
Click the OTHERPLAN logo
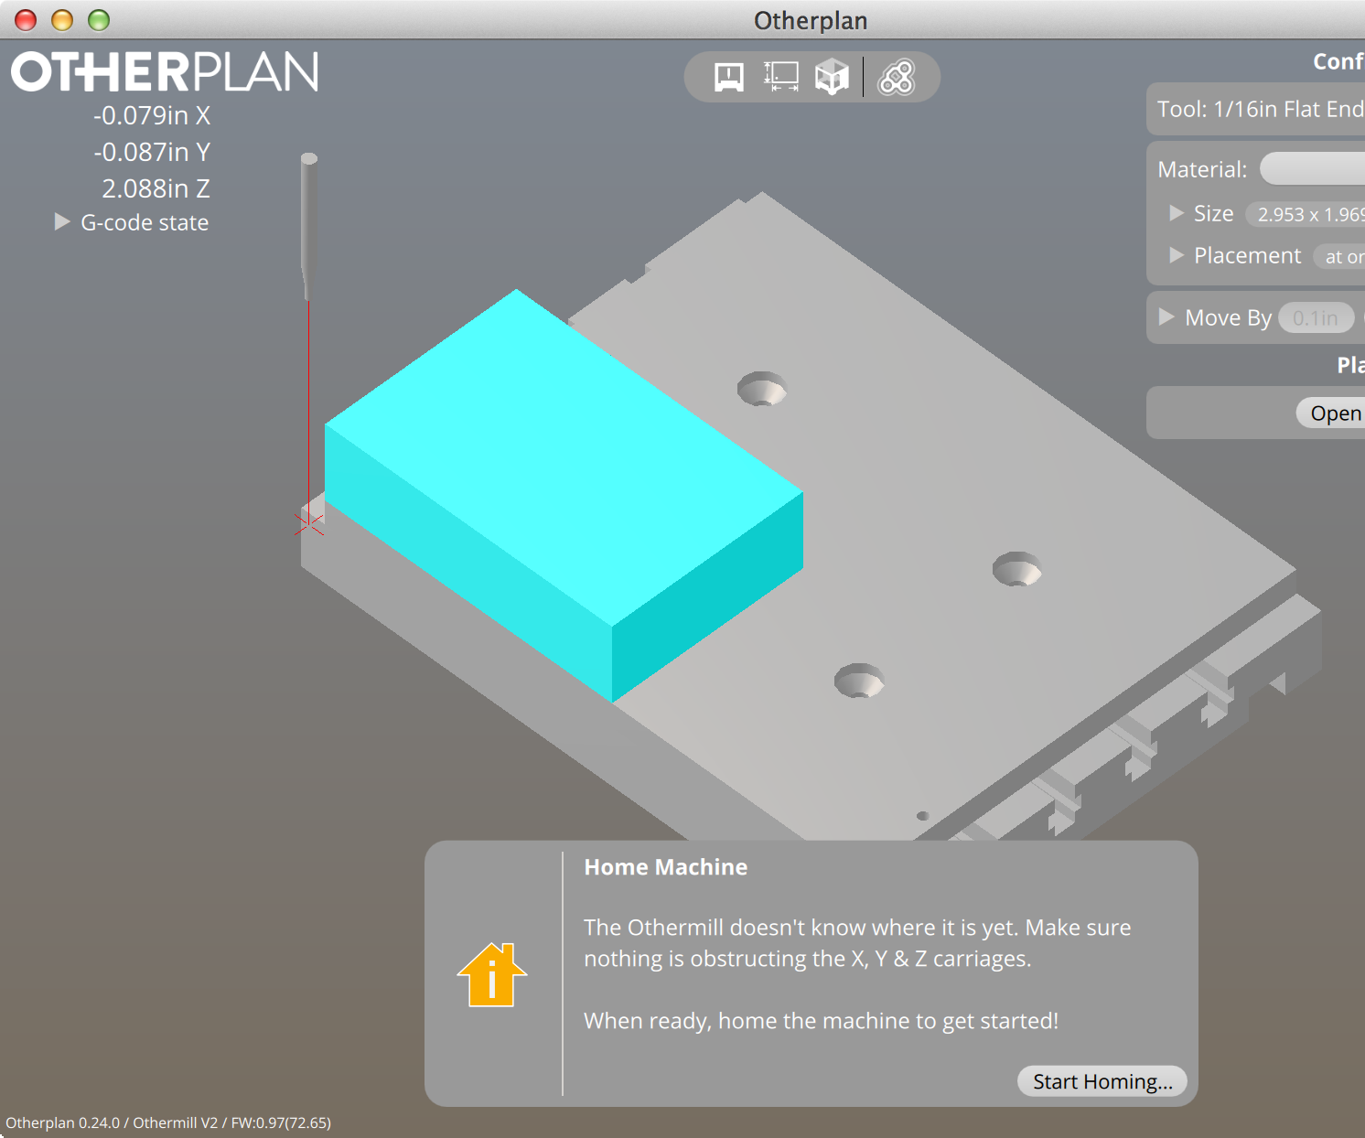click(164, 72)
